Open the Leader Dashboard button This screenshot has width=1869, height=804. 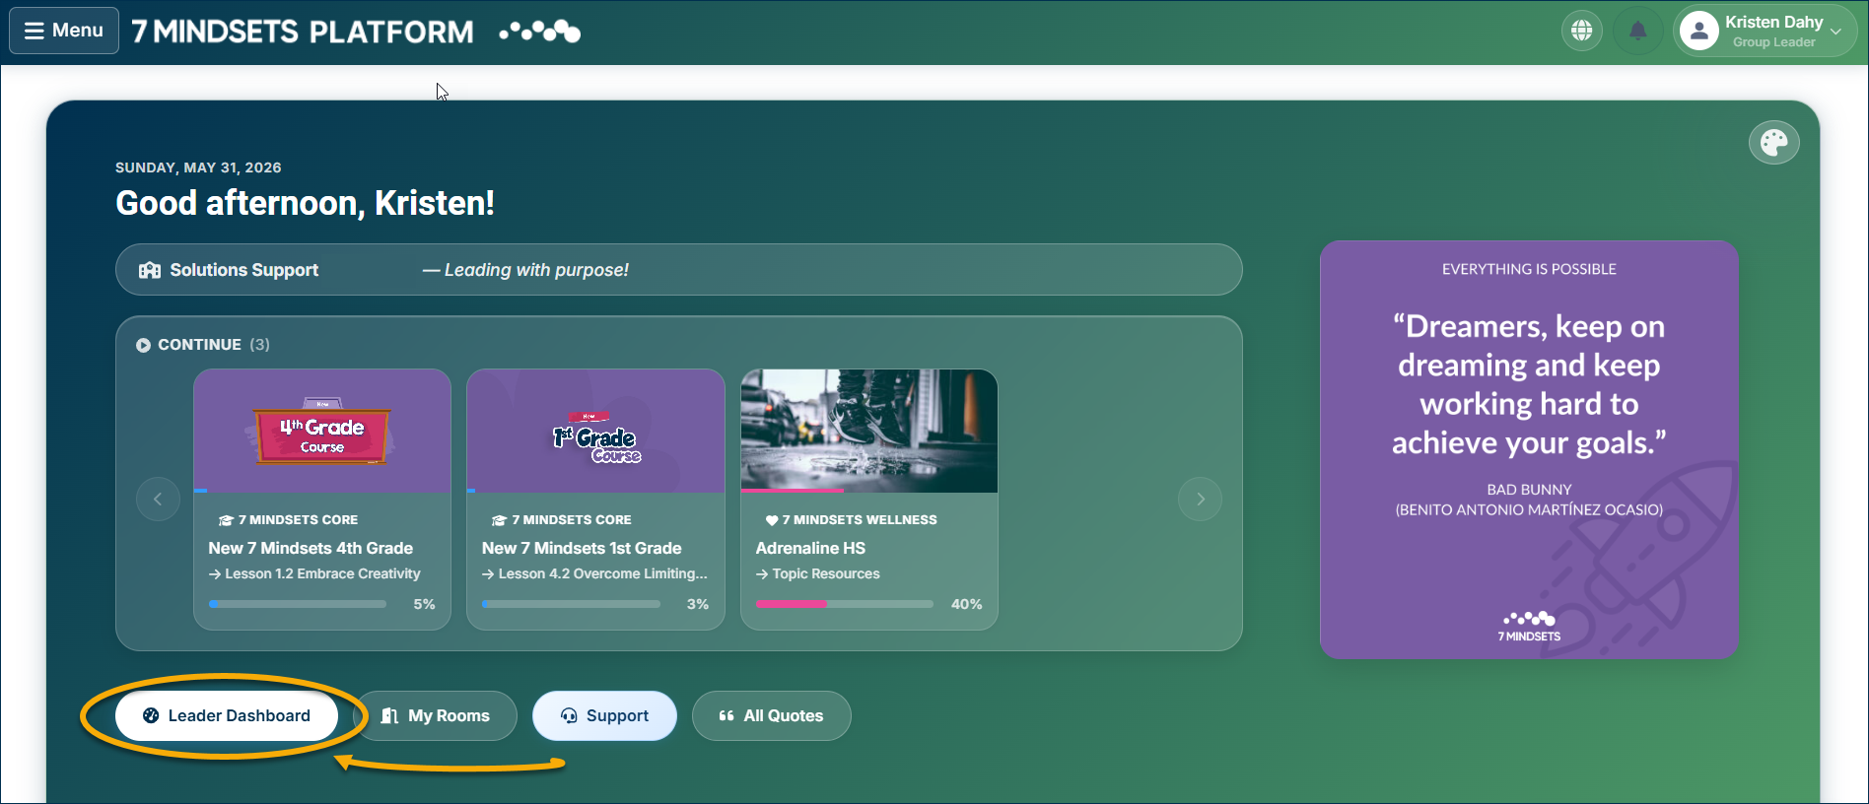pos(227,715)
